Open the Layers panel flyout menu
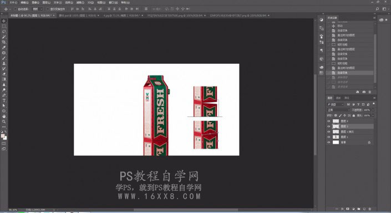The width and height of the screenshot is (391, 213). [x=374, y=98]
